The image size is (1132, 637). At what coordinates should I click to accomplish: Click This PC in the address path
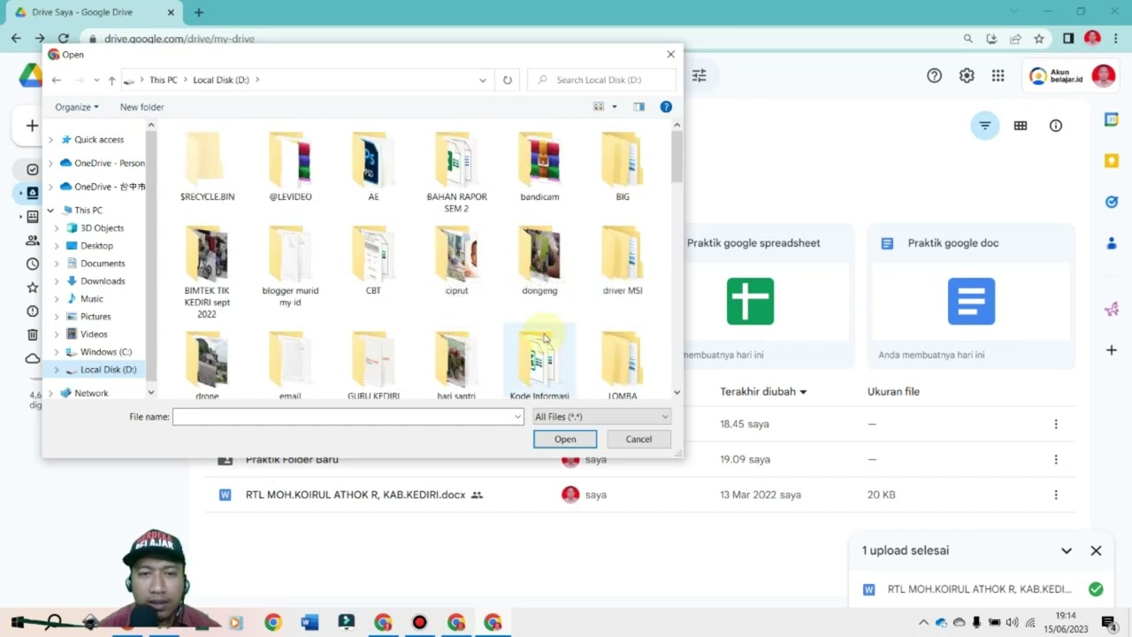pyautogui.click(x=163, y=80)
